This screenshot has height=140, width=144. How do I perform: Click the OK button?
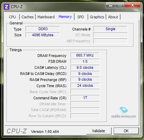(x=126, y=131)
